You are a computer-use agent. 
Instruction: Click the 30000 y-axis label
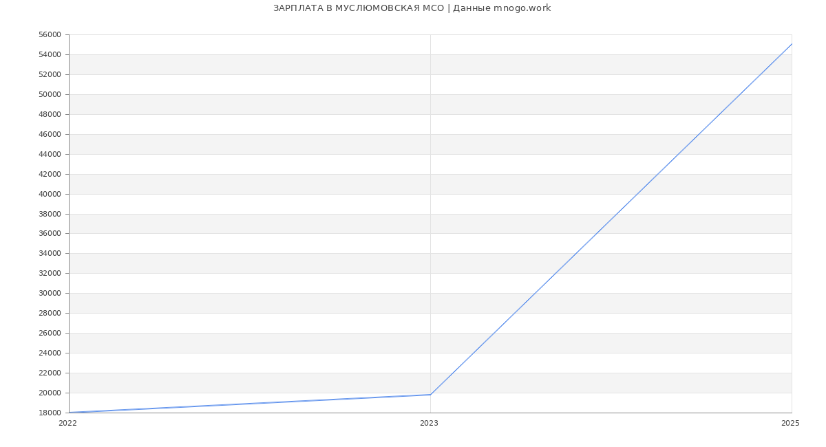point(50,293)
